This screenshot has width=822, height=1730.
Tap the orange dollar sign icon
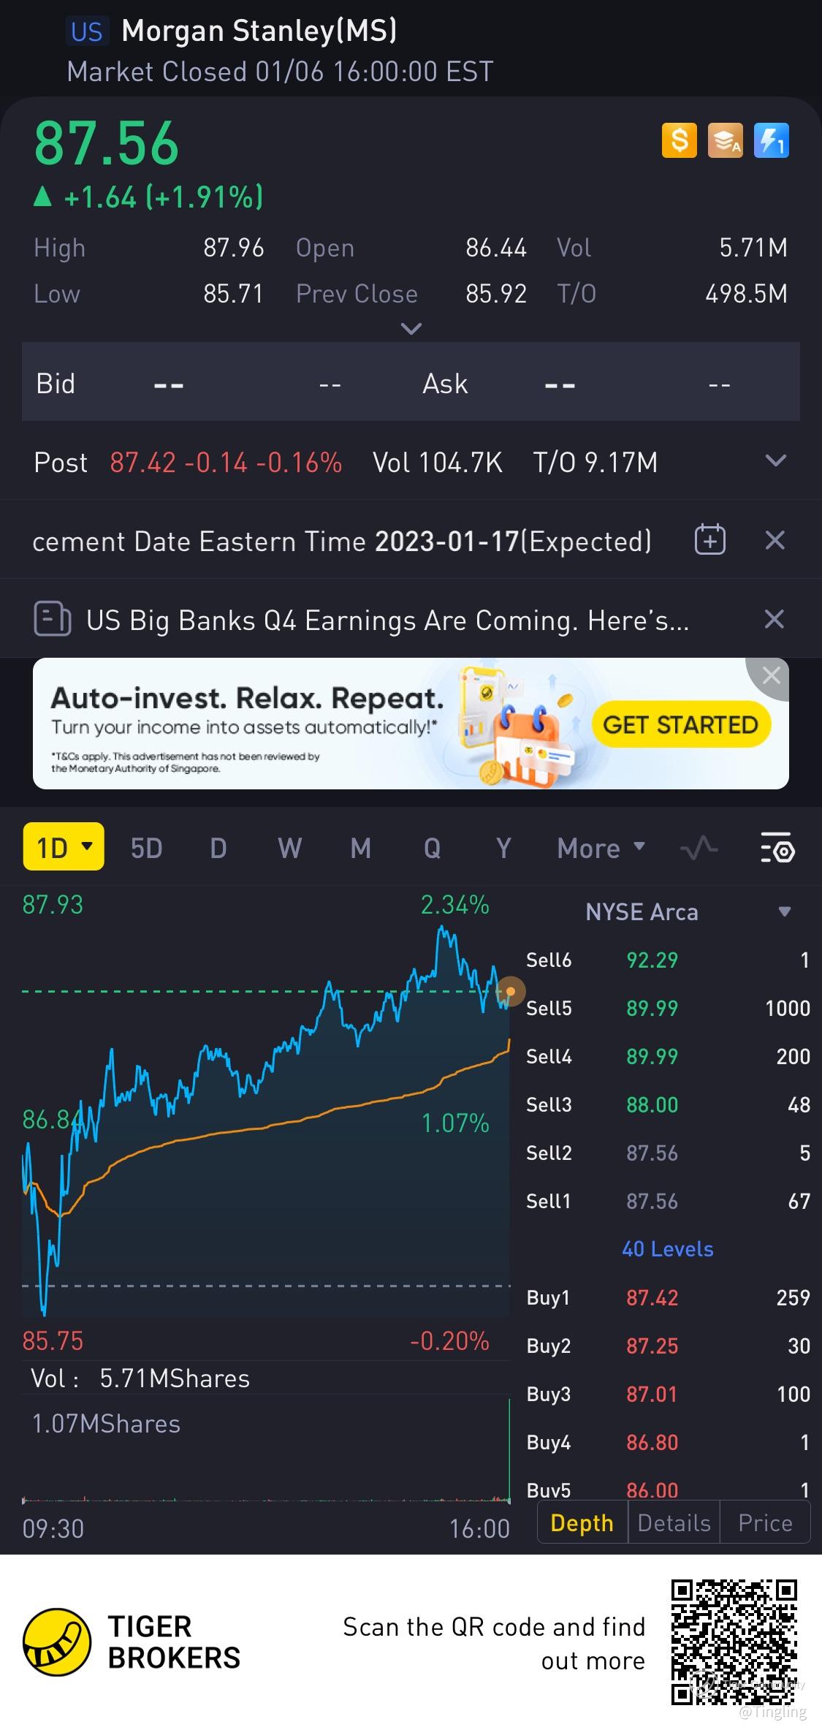pos(680,140)
